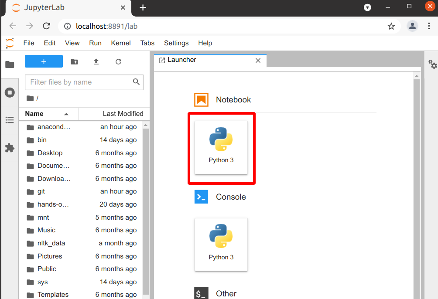Click the file list scrollbar
Image resolution: width=438 pixels, height=299 pixels.
[146, 211]
